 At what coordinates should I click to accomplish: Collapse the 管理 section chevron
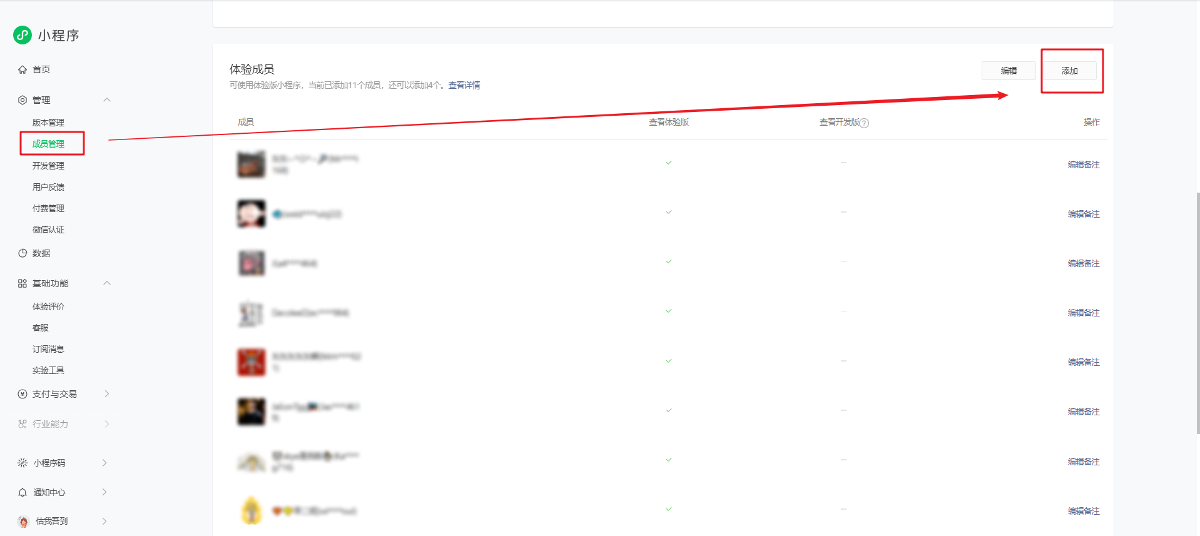pyautogui.click(x=107, y=100)
